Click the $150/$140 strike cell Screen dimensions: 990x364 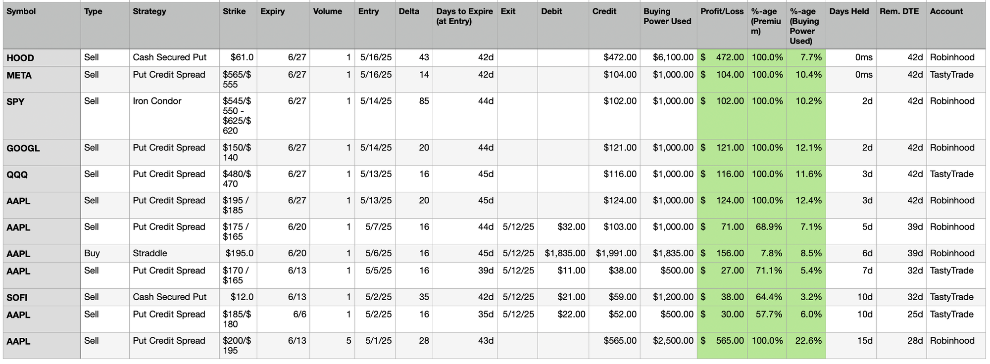238,152
